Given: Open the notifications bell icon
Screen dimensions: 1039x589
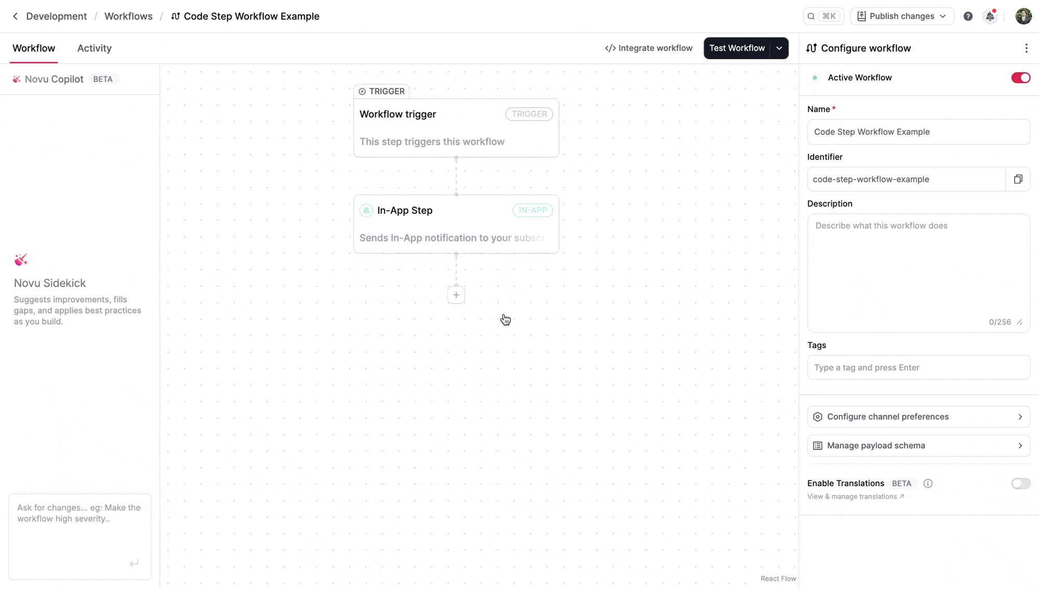Looking at the screenshot, I should click(990, 16).
